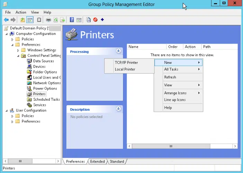Screen dimensions: 243x173
Task: Click the green Refresh toolbar icon
Action: [x=56, y=20]
